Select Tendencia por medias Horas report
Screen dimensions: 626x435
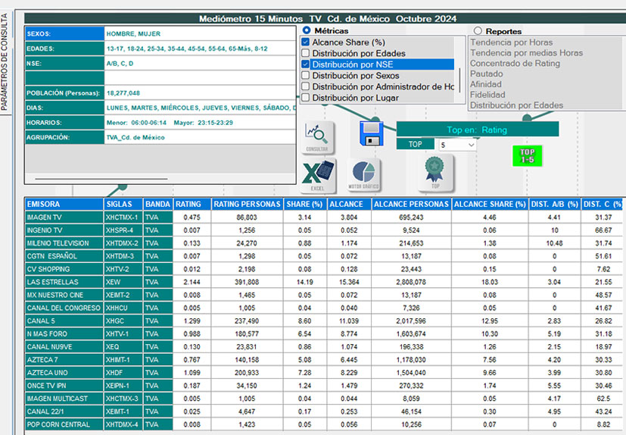point(526,53)
